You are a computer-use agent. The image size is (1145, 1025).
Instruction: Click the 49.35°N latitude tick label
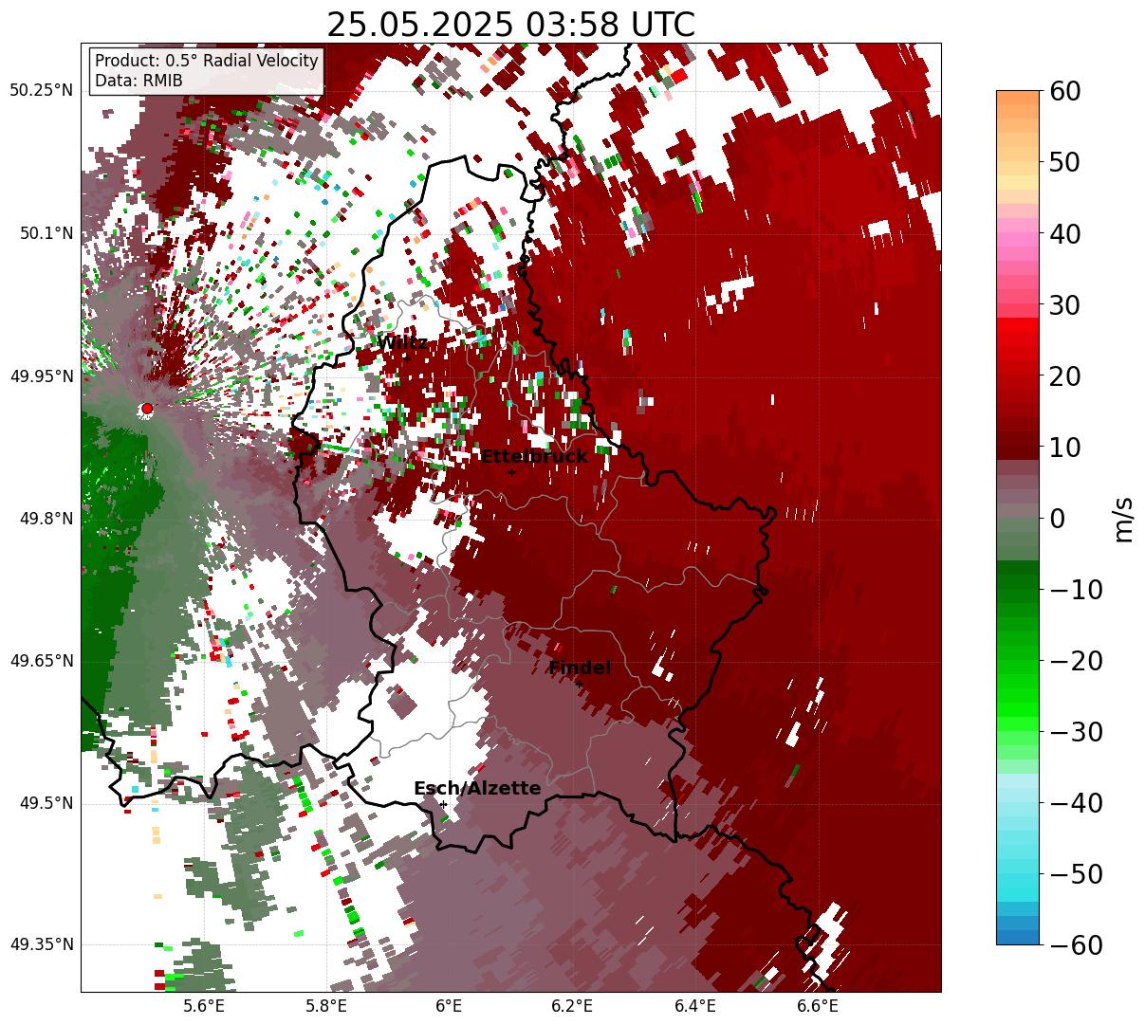(x=42, y=944)
